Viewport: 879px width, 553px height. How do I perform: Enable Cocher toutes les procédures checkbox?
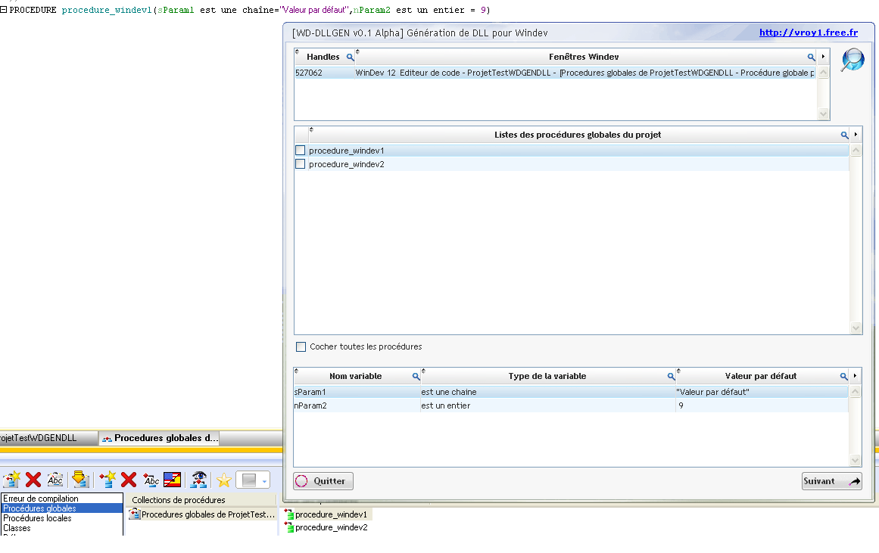[x=301, y=346]
